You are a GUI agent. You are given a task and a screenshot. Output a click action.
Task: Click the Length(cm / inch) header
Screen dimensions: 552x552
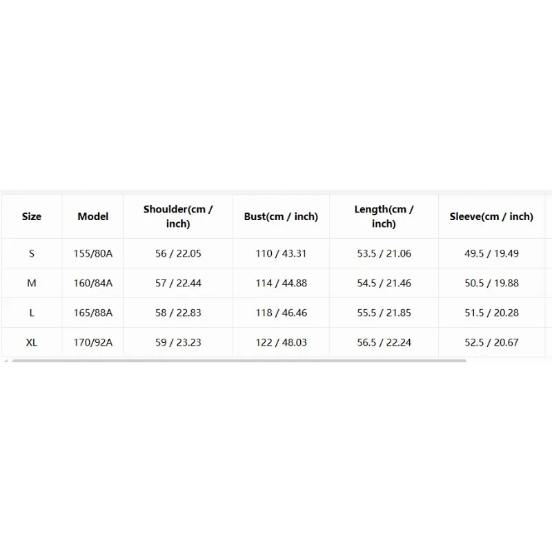(x=384, y=217)
